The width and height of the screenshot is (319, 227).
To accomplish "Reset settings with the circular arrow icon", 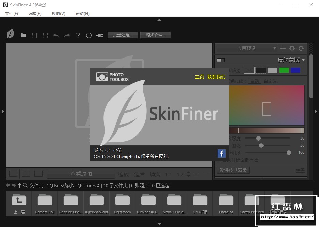I will (301, 48).
